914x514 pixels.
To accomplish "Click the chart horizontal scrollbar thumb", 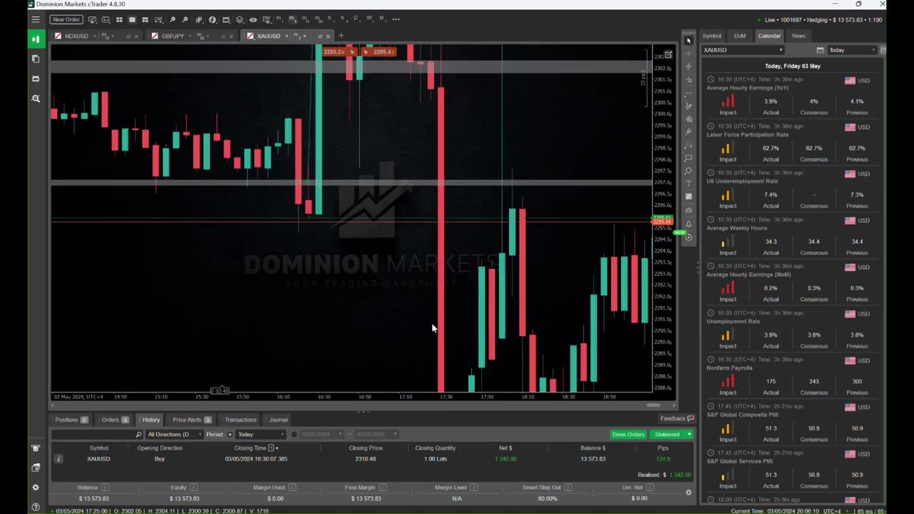I will 653,405.
